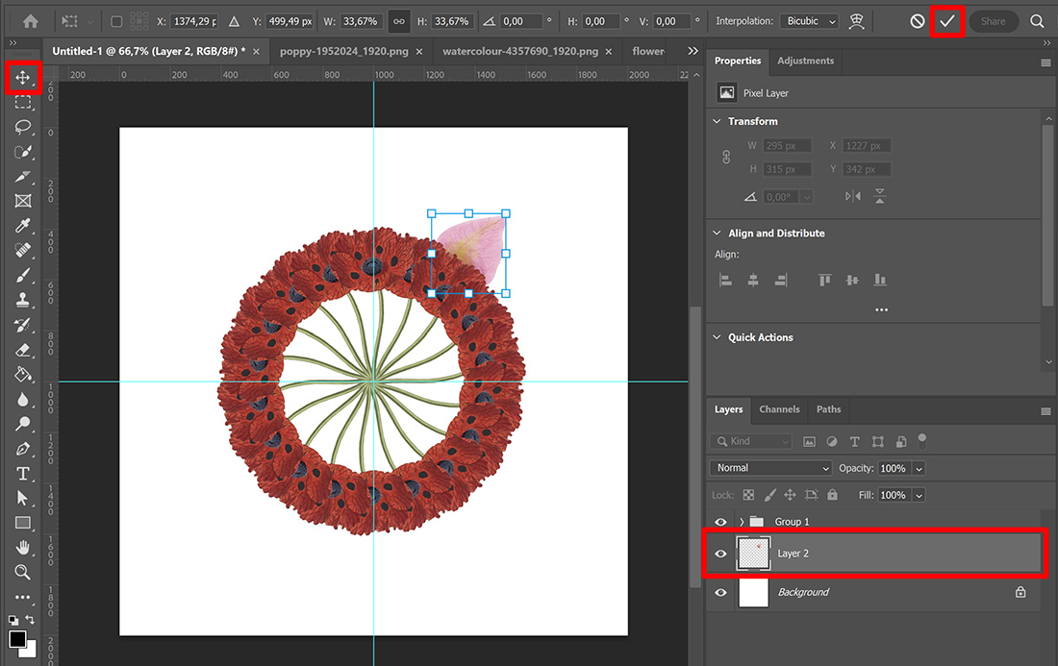Expand the Group 1 folder

coord(741,522)
